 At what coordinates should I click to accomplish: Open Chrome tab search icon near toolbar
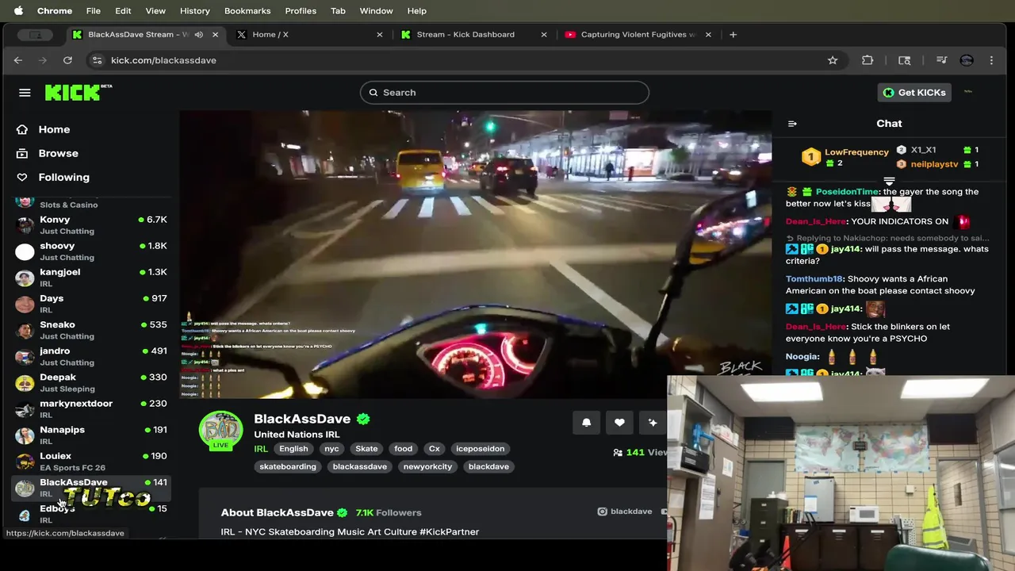pos(904,60)
